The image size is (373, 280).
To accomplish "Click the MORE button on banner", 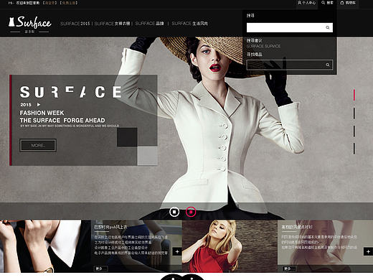I will pyautogui.click(x=38, y=145).
